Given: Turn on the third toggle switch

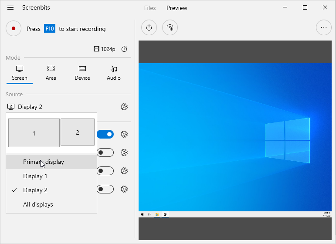Looking at the screenshot, I should click(105, 171).
